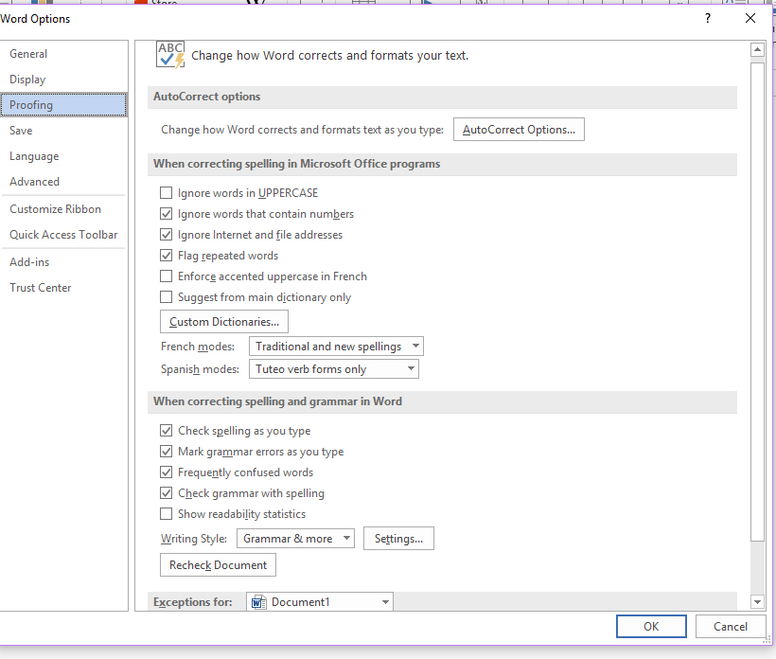The image size is (776, 659).
Task: Switch to the Advanced category
Action: coord(34,182)
